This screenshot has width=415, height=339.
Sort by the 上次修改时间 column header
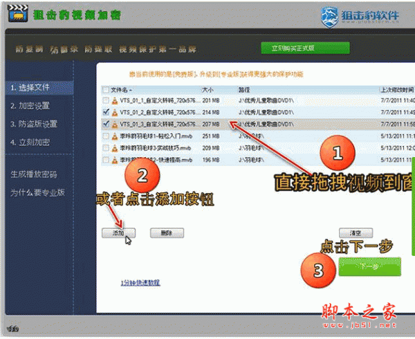(x=397, y=90)
